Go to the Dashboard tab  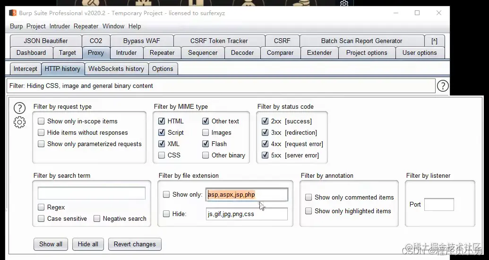click(x=31, y=53)
